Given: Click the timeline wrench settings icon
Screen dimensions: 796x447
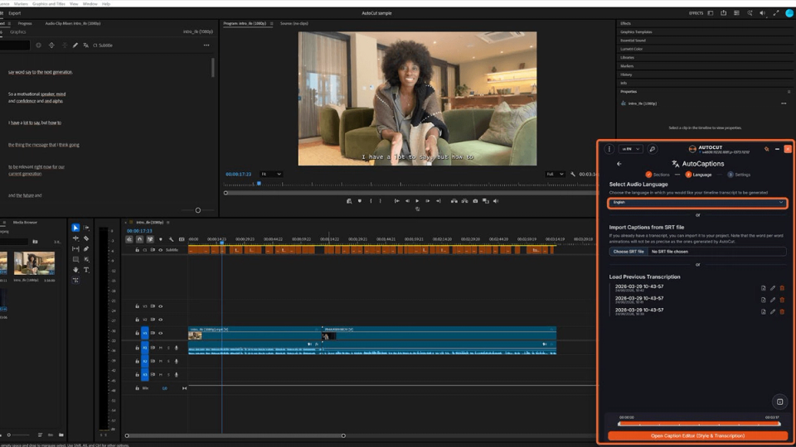Looking at the screenshot, I should (171, 239).
